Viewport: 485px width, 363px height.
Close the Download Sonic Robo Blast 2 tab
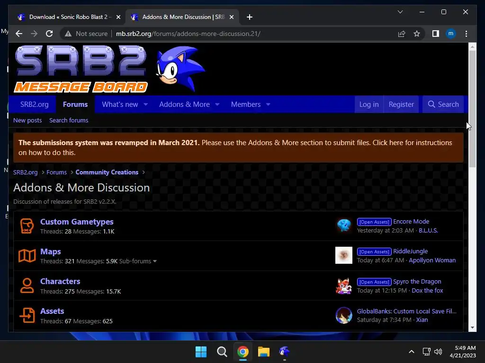click(118, 17)
